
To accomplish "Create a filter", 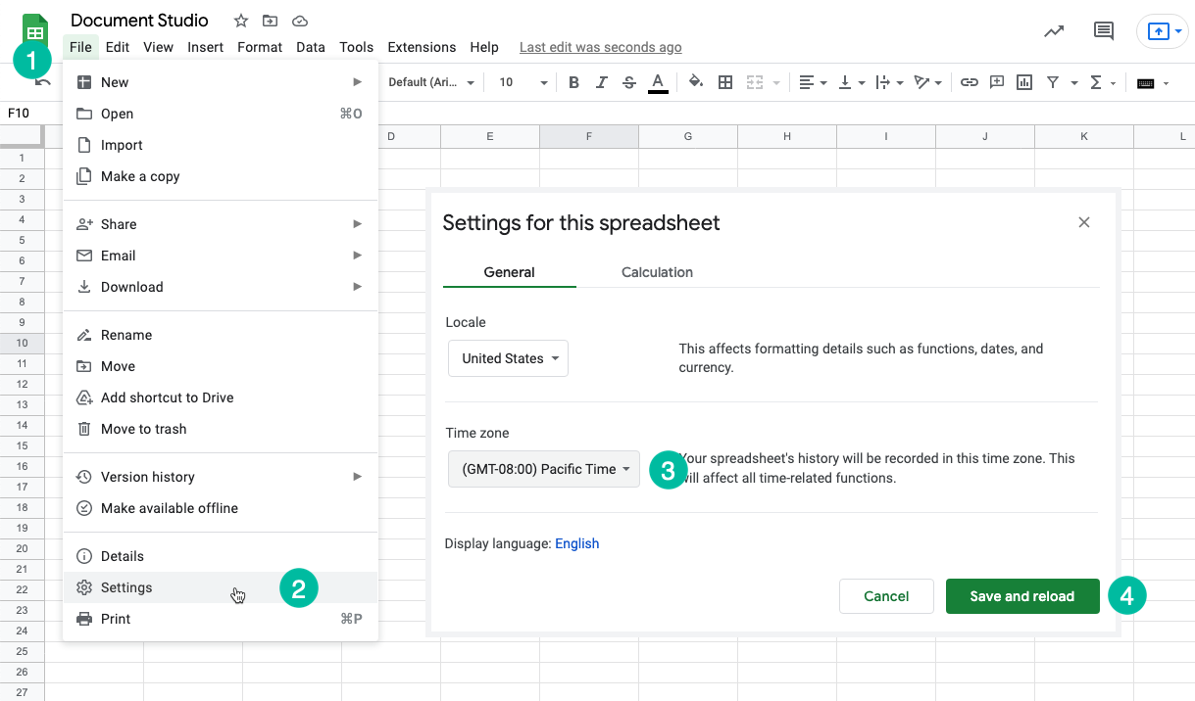I will (1051, 82).
